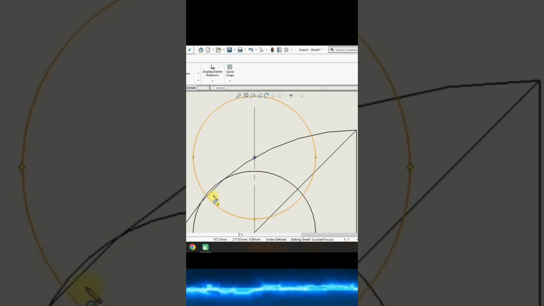
Task: Expand the Save dropdown arrow
Action: pyautogui.click(x=235, y=50)
